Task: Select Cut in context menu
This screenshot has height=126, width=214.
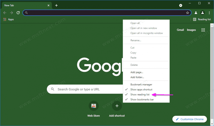Action: (x=146, y=48)
